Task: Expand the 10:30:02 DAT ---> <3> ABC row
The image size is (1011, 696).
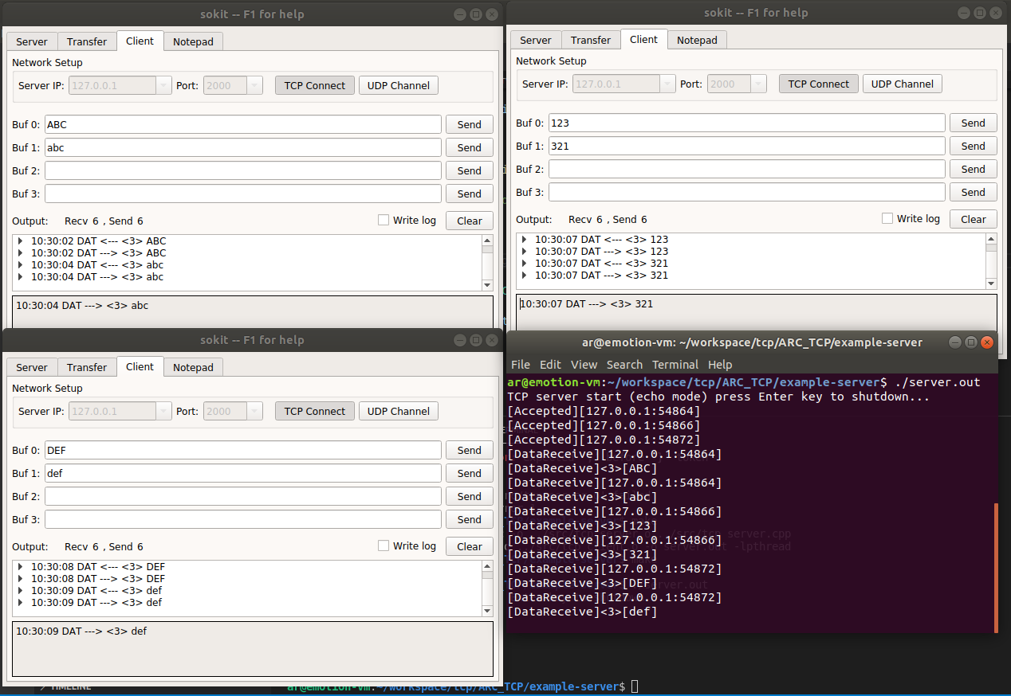Action: pos(21,253)
